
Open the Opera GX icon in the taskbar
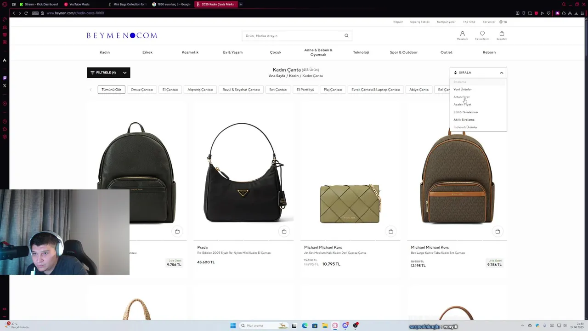click(x=335, y=325)
